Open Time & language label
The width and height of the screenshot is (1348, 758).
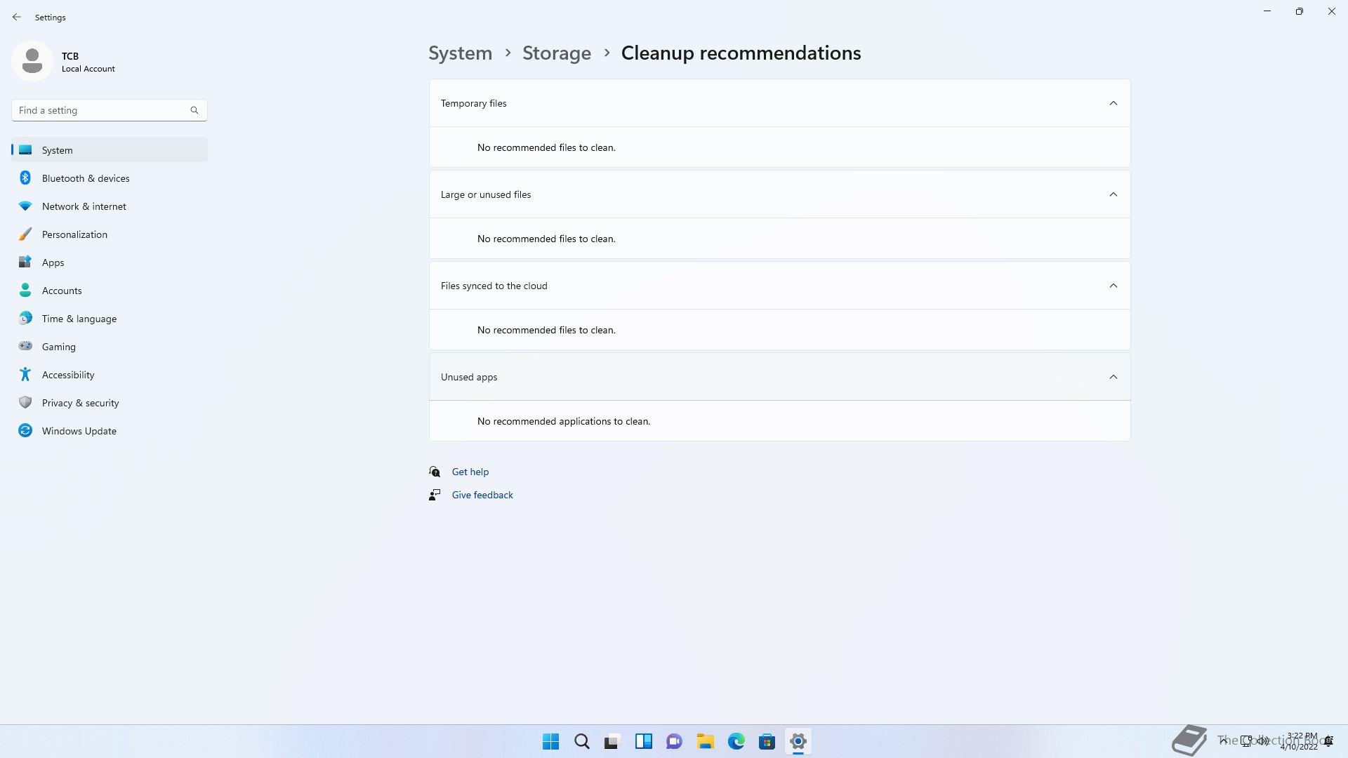79,319
